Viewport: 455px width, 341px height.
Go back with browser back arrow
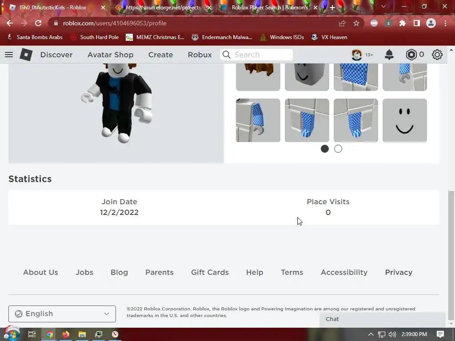coord(10,23)
